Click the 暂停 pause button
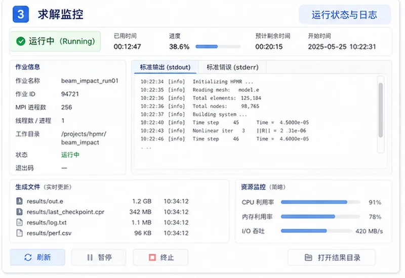Viewport: 405px width, 278px height. [x=99, y=257]
